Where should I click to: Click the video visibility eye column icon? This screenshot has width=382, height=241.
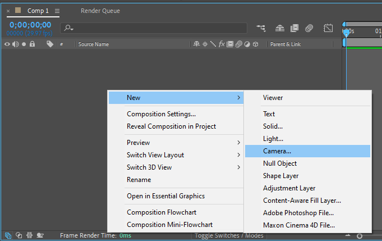click(7, 44)
